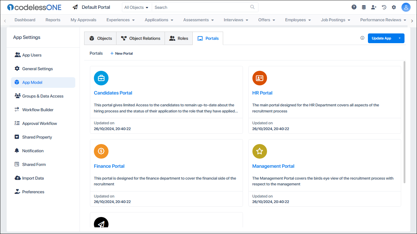Expand the Offers menu
This screenshot has width=417, height=234.
pos(267,20)
